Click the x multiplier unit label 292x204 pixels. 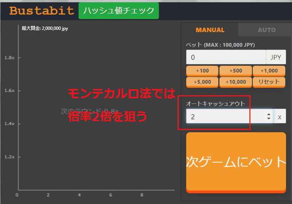point(280,117)
